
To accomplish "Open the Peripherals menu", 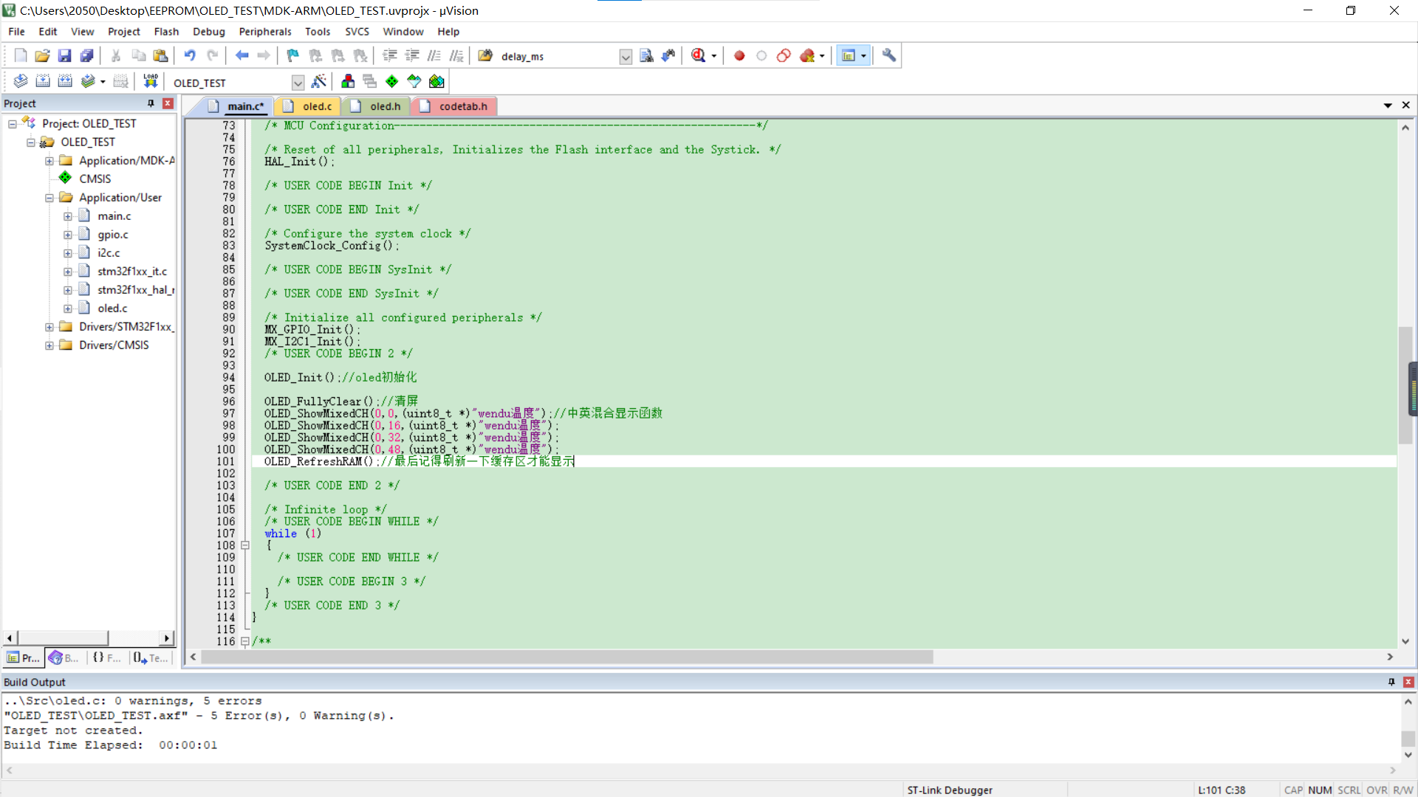I will tap(265, 31).
